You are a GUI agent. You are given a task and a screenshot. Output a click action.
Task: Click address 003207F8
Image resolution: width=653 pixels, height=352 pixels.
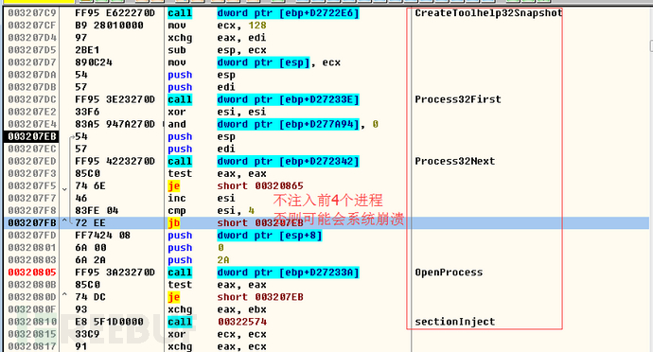click(32, 211)
